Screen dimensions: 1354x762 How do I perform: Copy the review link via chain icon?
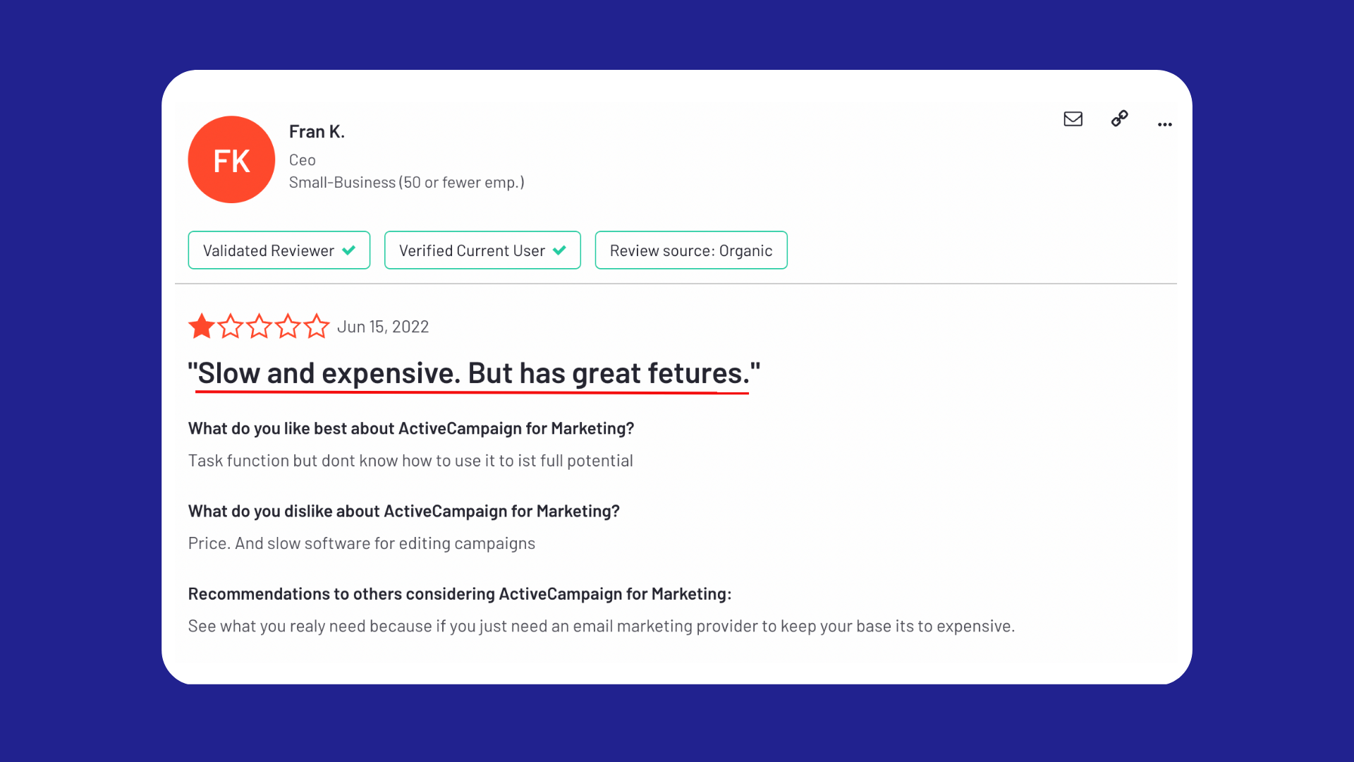(x=1119, y=119)
